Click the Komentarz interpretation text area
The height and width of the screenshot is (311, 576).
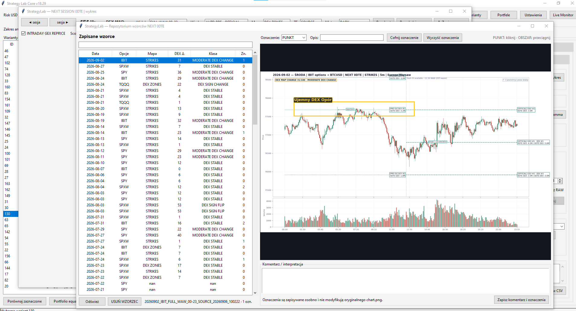[405, 281]
